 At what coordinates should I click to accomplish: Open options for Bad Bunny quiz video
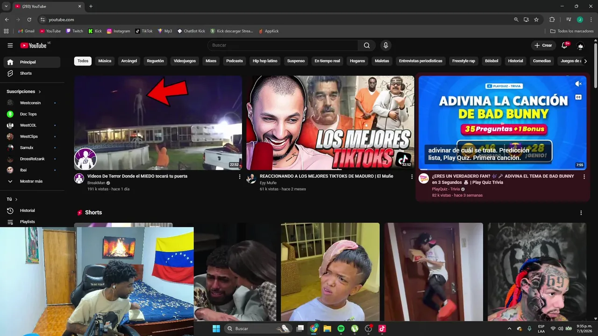(584, 177)
